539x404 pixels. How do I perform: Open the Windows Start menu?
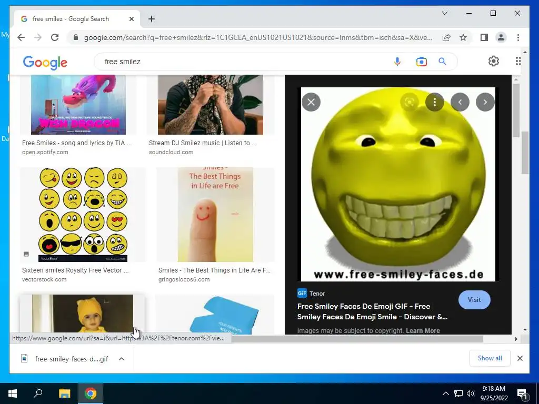[13, 393]
